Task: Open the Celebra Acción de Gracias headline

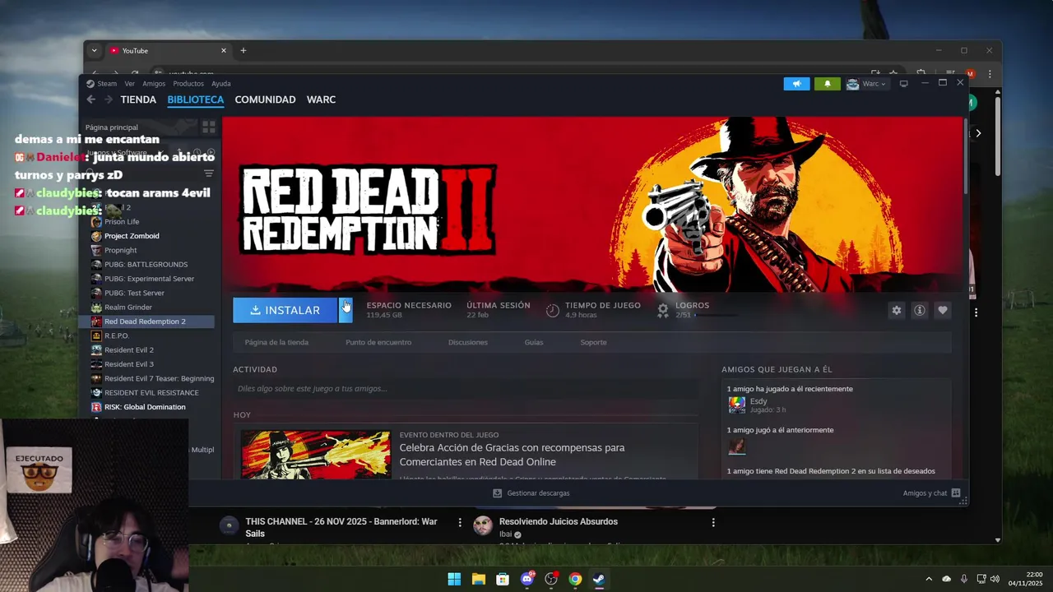Action: coord(512,455)
